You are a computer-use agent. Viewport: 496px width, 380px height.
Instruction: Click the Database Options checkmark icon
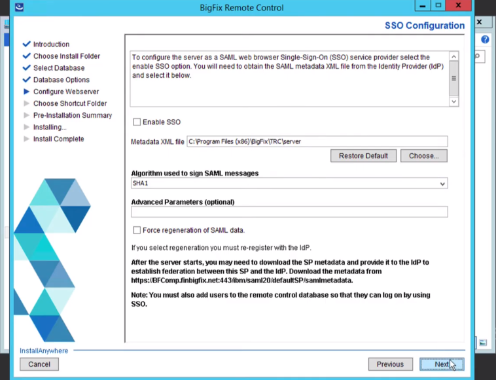(27, 80)
